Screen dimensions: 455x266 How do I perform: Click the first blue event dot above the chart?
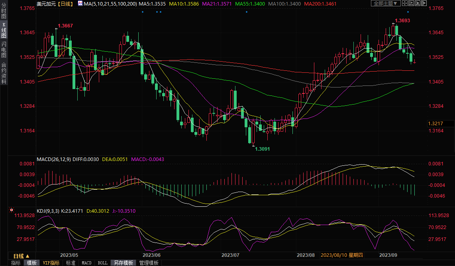pyautogui.click(x=143, y=12)
